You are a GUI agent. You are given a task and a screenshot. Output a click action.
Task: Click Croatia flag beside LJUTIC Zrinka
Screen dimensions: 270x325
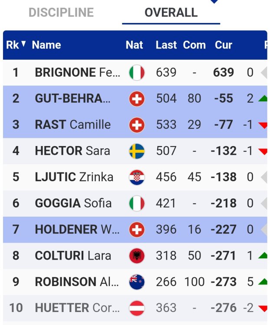pyautogui.click(x=137, y=177)
